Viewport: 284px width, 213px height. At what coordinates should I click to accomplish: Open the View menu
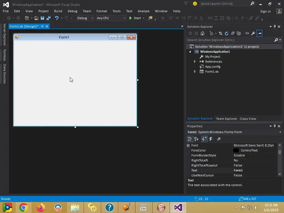pos(29,11)
